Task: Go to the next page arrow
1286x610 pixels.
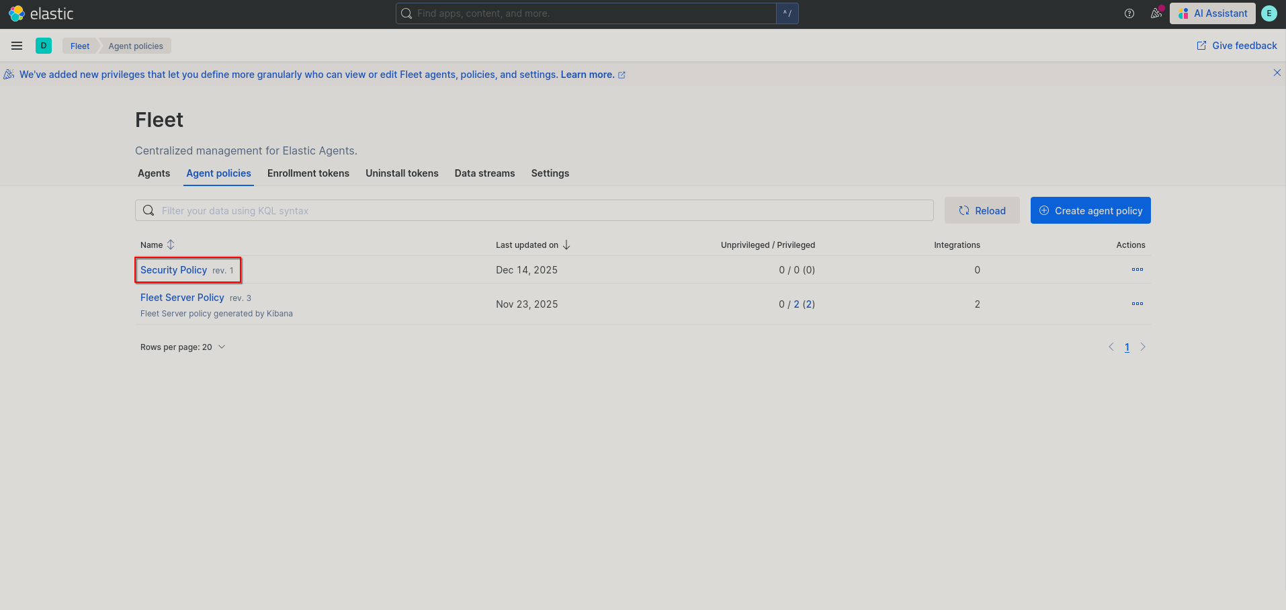Action: pos(1143,347)
